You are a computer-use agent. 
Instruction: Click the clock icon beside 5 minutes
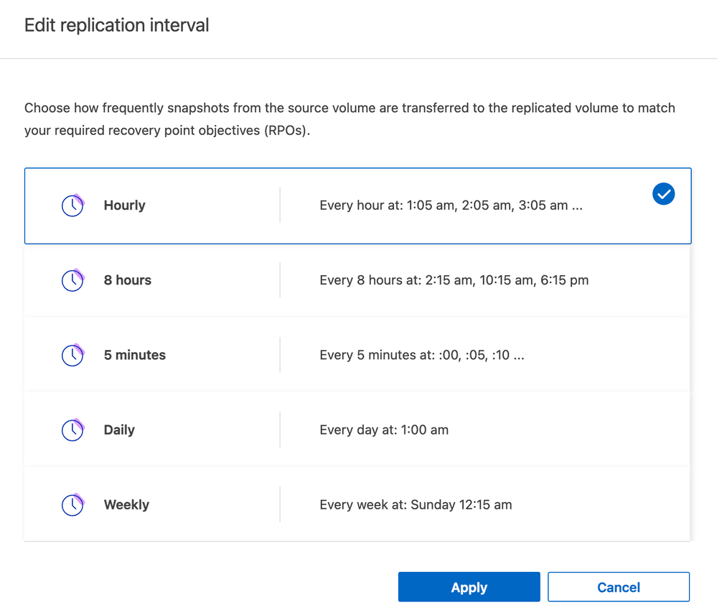coord(72,355)
